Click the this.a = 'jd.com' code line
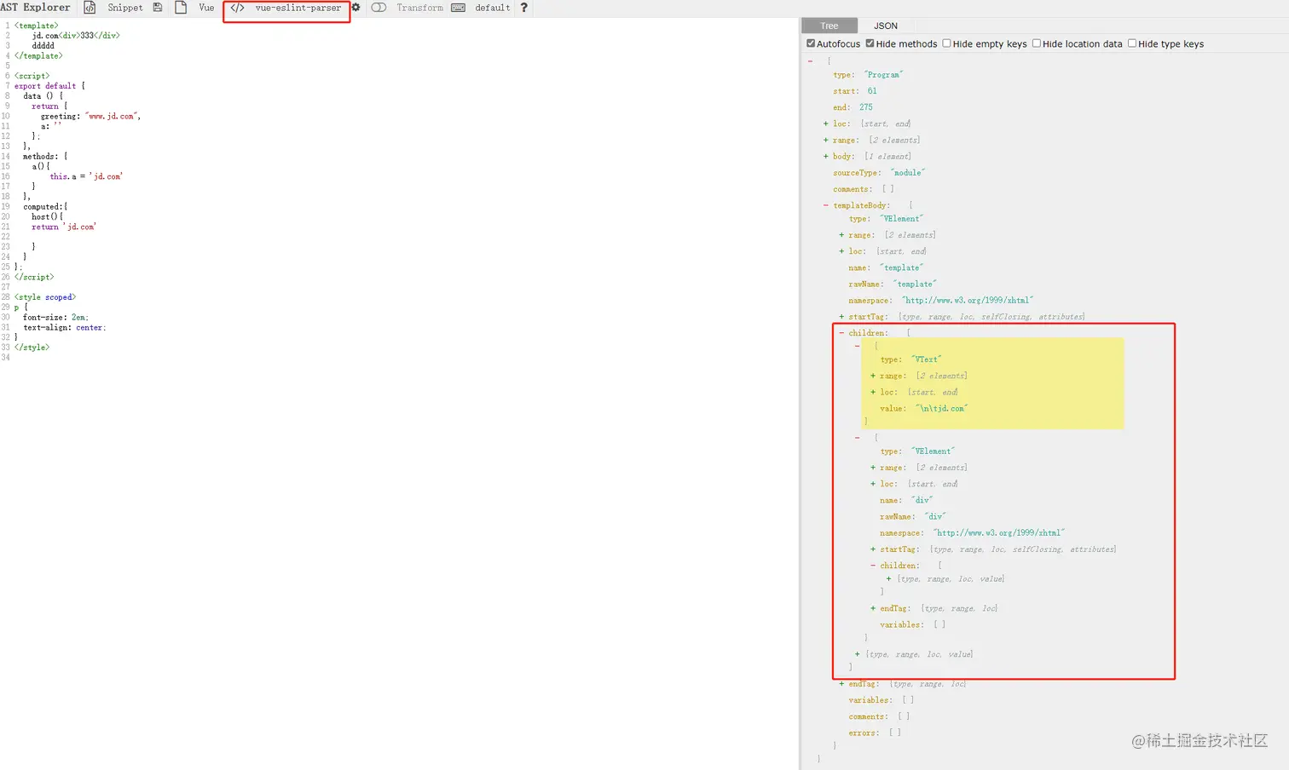Screen dimensions: 1289x770 tap(86, 176)
